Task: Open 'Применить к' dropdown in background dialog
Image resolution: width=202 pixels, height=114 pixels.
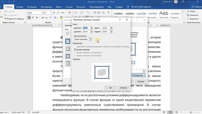Action: pos(144,71)
